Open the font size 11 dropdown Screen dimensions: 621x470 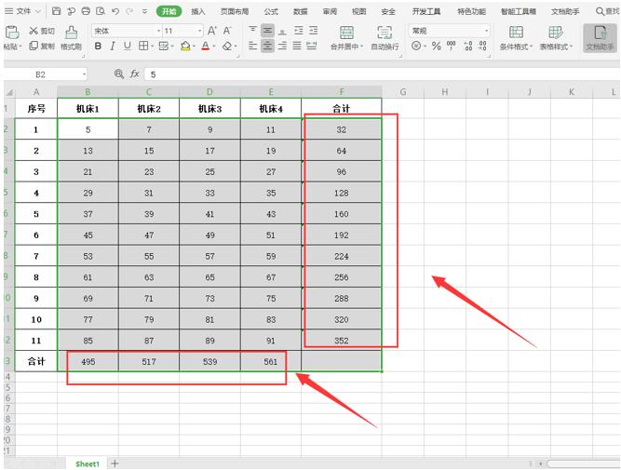click(x=199, y=31)
